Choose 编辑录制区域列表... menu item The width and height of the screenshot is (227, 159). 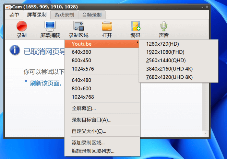102,151
